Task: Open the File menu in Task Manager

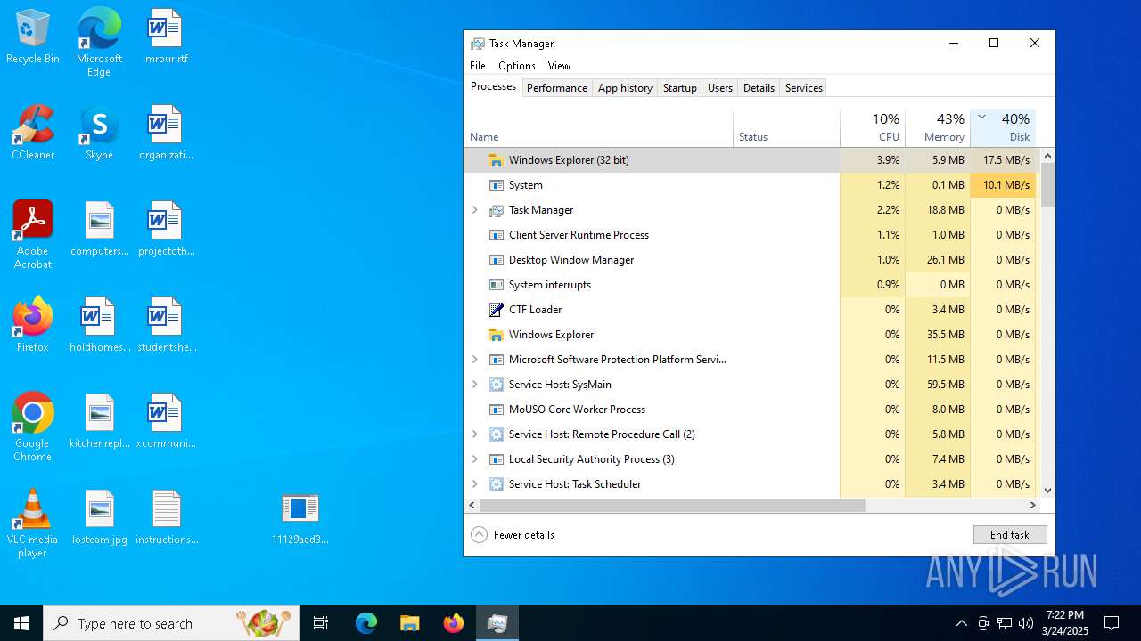Action: coord(478,66)
